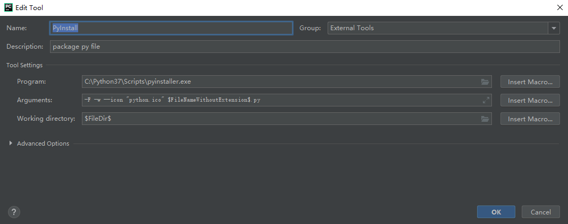Viewport: 568px width, 224px height.
Task: Expand the Advanced Options section
Action: click(11, 143)
